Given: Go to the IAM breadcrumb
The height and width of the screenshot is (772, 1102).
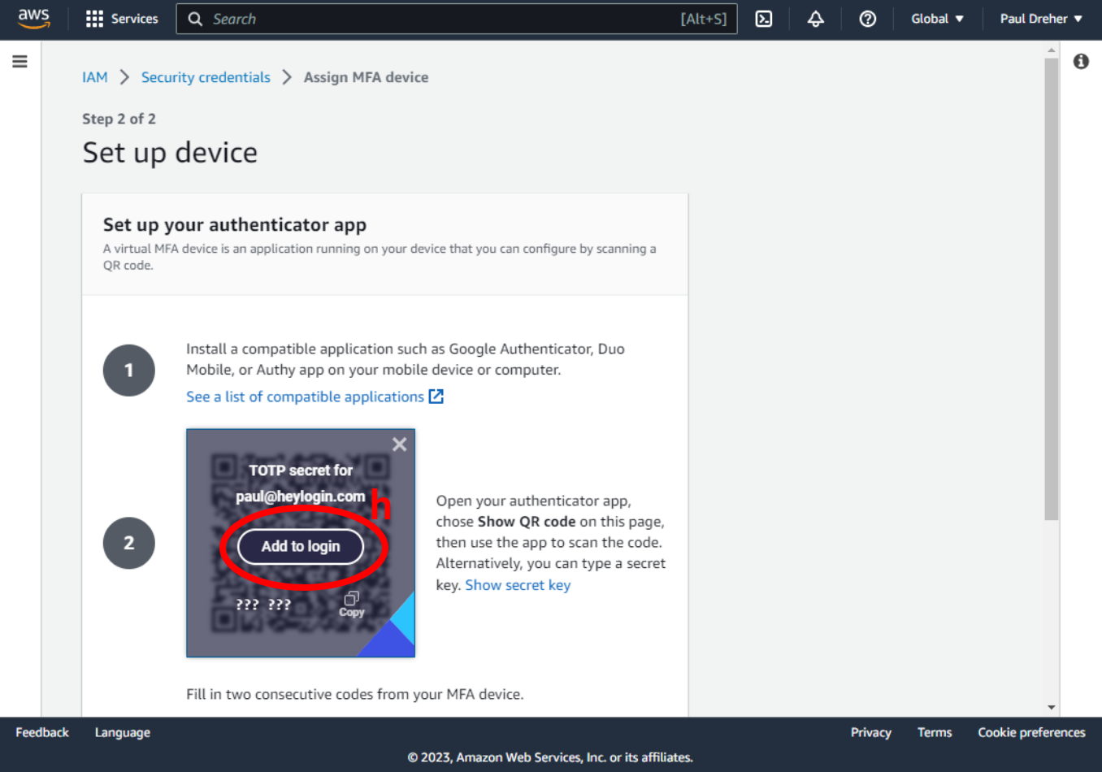Looking at the screenshot, I should [95, 77].
